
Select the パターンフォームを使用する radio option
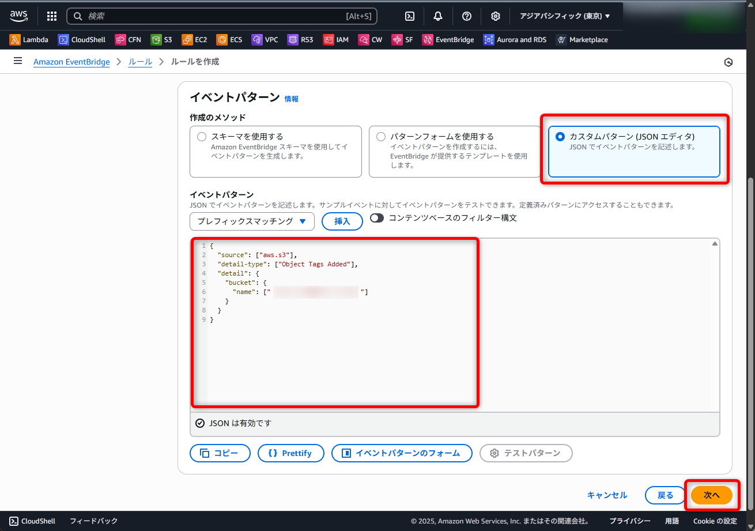click(381, 137)
